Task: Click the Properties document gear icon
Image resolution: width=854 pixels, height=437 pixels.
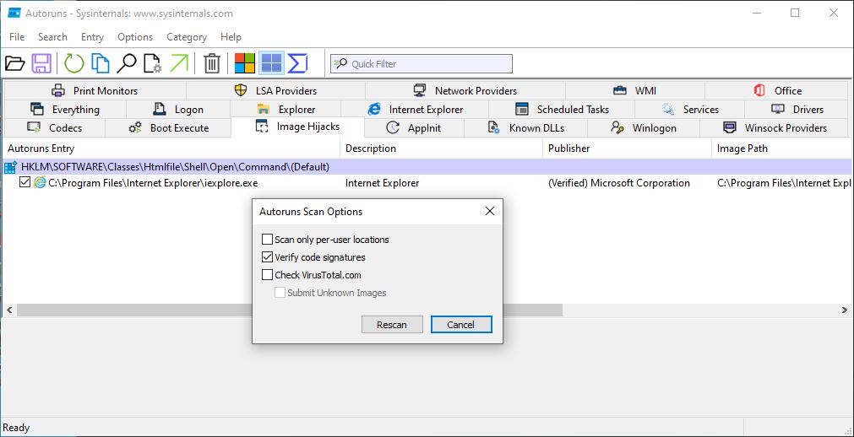Action: click(x=153, y=63)
